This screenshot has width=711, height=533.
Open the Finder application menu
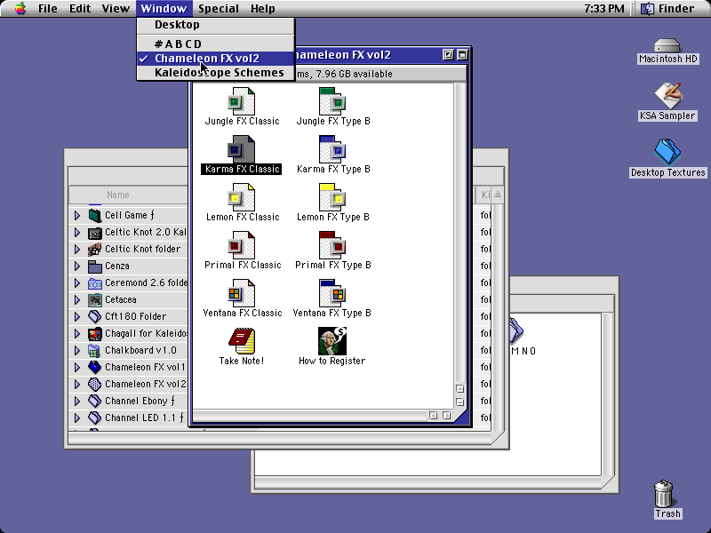click(x=669, y=9)
